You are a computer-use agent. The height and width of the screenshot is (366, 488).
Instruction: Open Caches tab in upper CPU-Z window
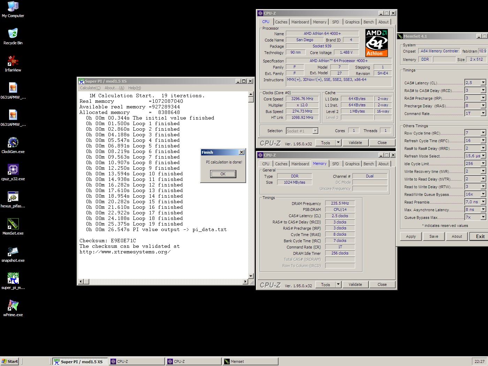tap(281, 22)
